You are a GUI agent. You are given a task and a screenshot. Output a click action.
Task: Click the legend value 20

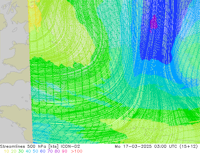[14, 151]
